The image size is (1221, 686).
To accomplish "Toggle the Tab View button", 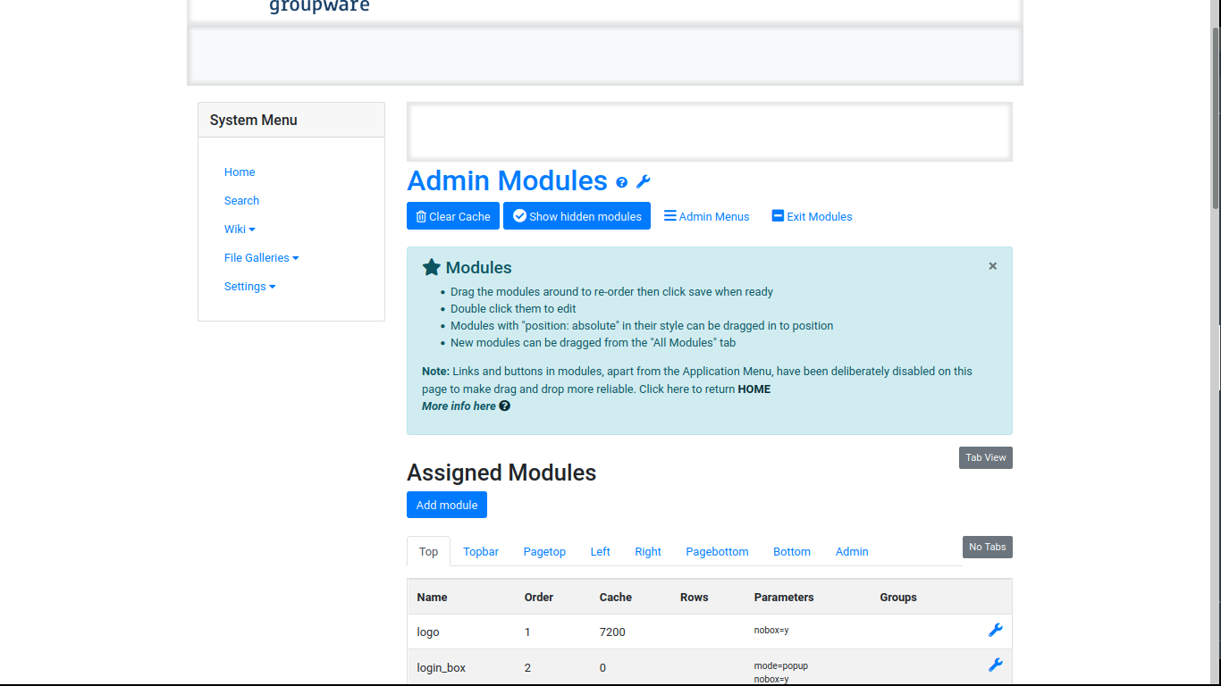I will pos(985,457).
